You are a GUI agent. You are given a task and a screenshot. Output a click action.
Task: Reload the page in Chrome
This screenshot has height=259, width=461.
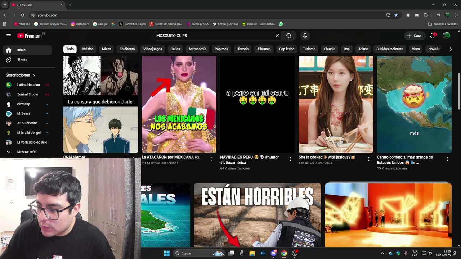click(x=22, y=15)
